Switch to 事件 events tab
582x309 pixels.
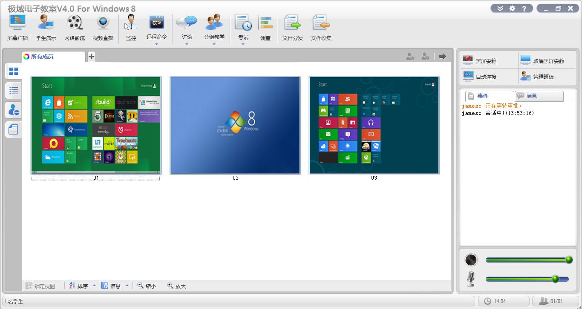click(x=490, y=96)
